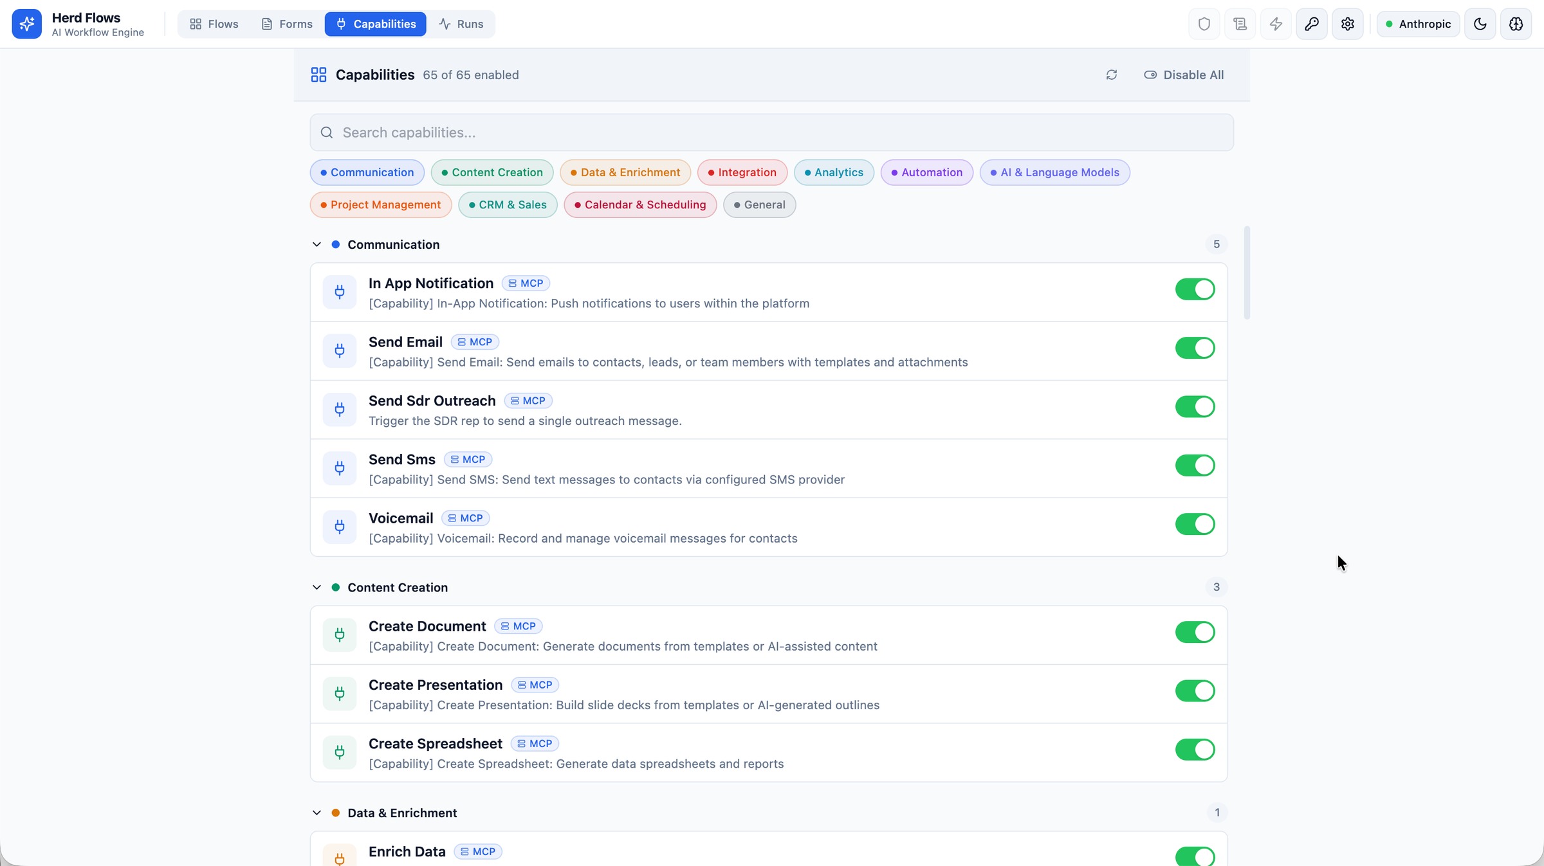The width and height of the screenshot is (1544, 866).
Task: Click the refresh capabilities icon
Action: [1112, 75]
